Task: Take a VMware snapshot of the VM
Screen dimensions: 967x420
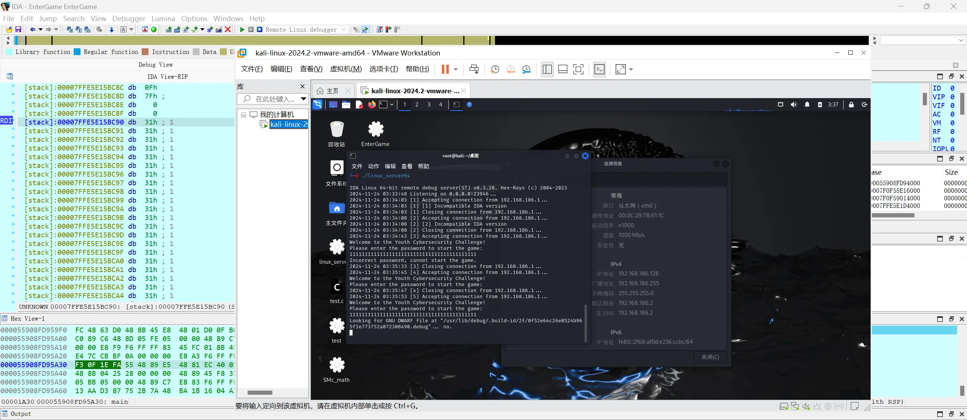Action: pyautogui.click(x=495, y=69)
